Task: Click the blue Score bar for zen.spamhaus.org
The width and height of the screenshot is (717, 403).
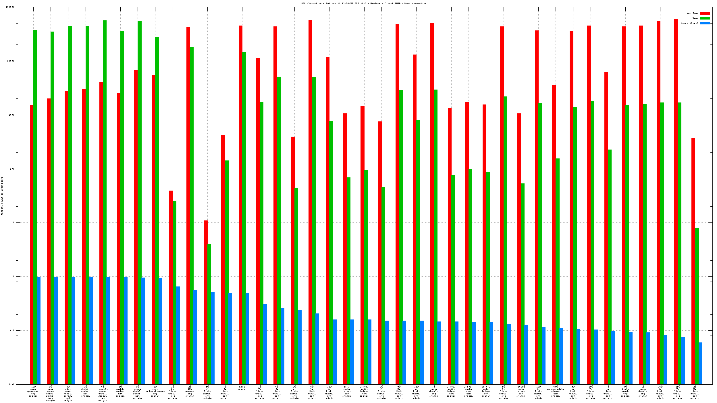Action: 39,330
